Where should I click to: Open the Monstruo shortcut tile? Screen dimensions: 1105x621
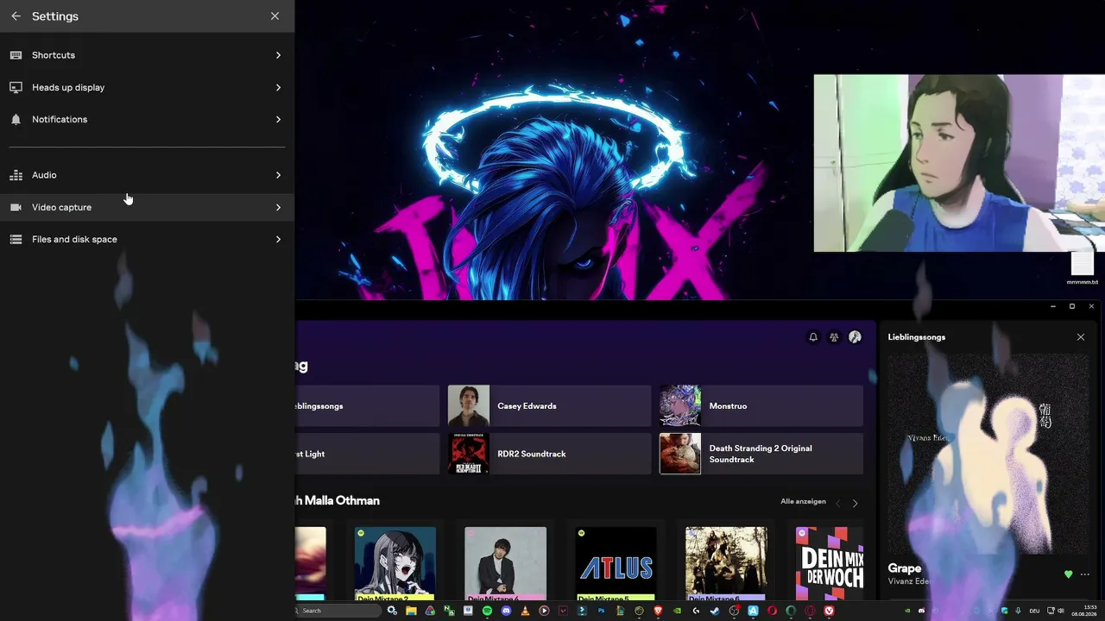(761, 406)
